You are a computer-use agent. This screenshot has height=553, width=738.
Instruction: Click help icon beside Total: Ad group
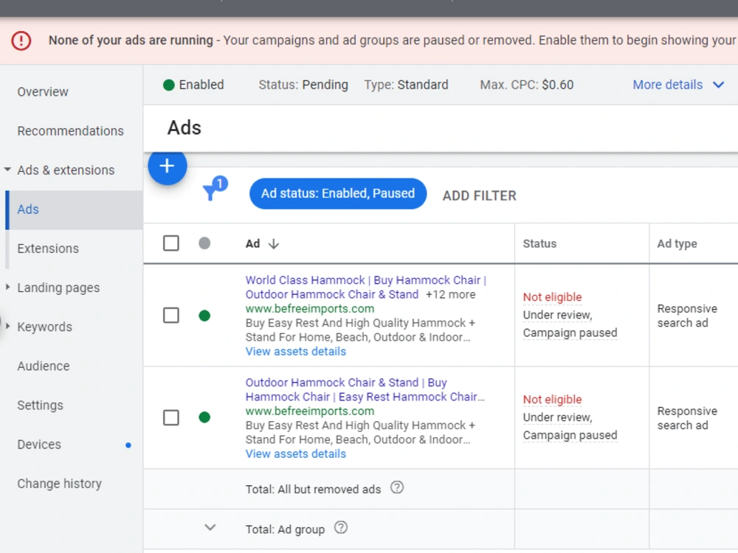pos(341,528)
